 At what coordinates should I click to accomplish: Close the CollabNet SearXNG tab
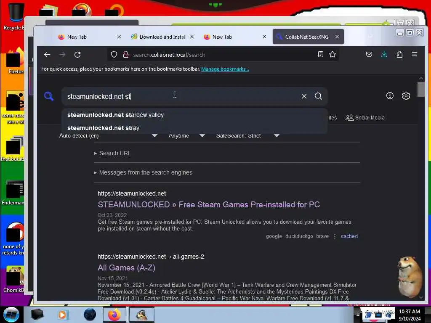tap(337, 37)
